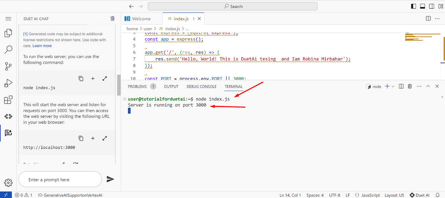This screenshot has height=198, width=445.
Task: Maximize the panel with the chevron up
Action: point(428,86)
